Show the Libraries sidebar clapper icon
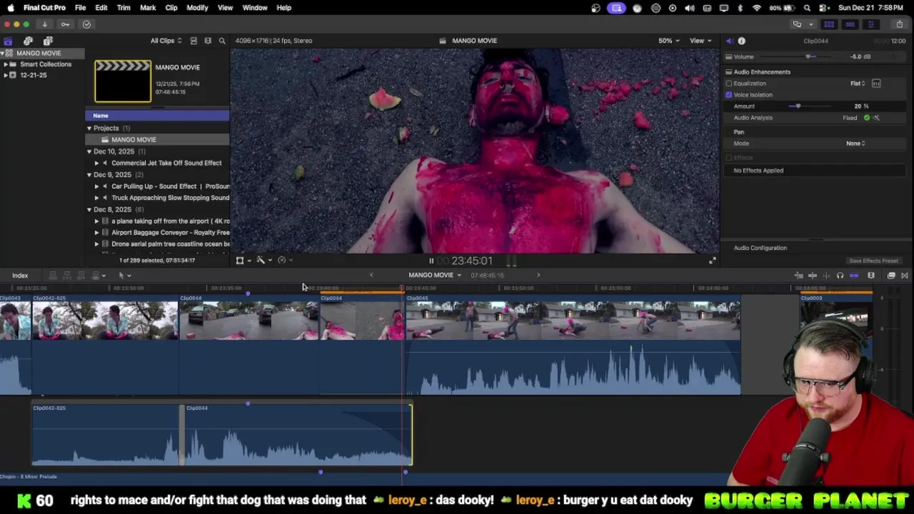 click(8, 41)
